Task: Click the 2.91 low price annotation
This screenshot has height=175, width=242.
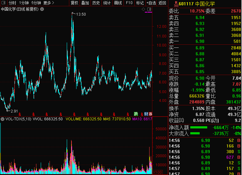Action: pos(14,111)
